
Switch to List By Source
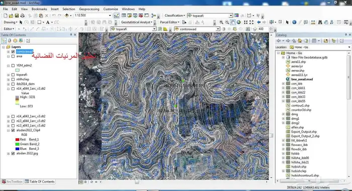(10, 41)
